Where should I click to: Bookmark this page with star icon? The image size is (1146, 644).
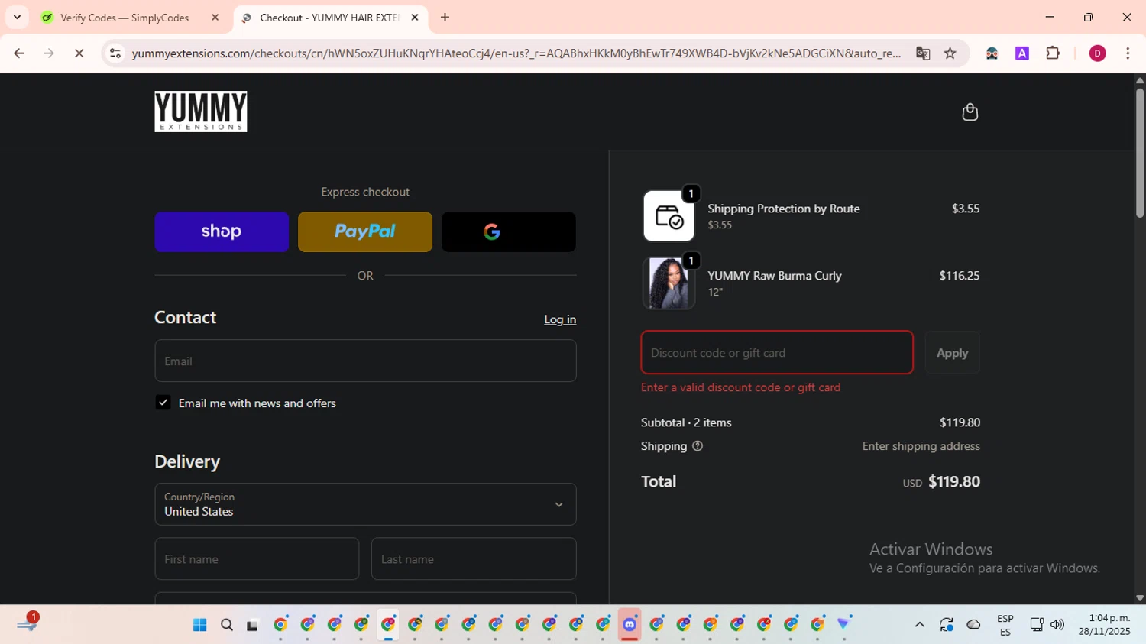coord(950,53)
